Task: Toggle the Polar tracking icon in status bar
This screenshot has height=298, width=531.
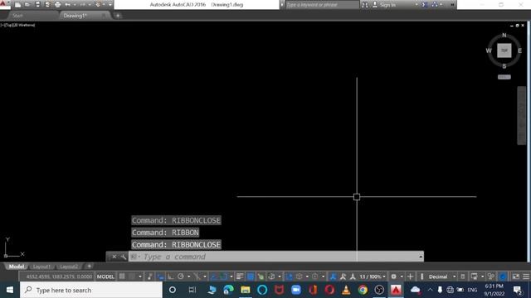Action: pos(181,276)
